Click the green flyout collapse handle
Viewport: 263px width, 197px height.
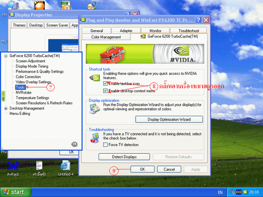click(3, 96)
